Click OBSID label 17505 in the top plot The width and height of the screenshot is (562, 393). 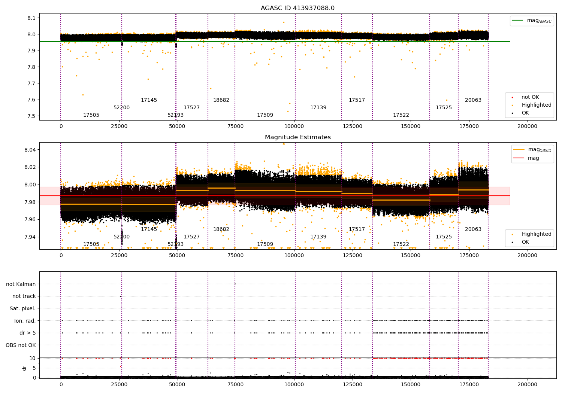91,115
